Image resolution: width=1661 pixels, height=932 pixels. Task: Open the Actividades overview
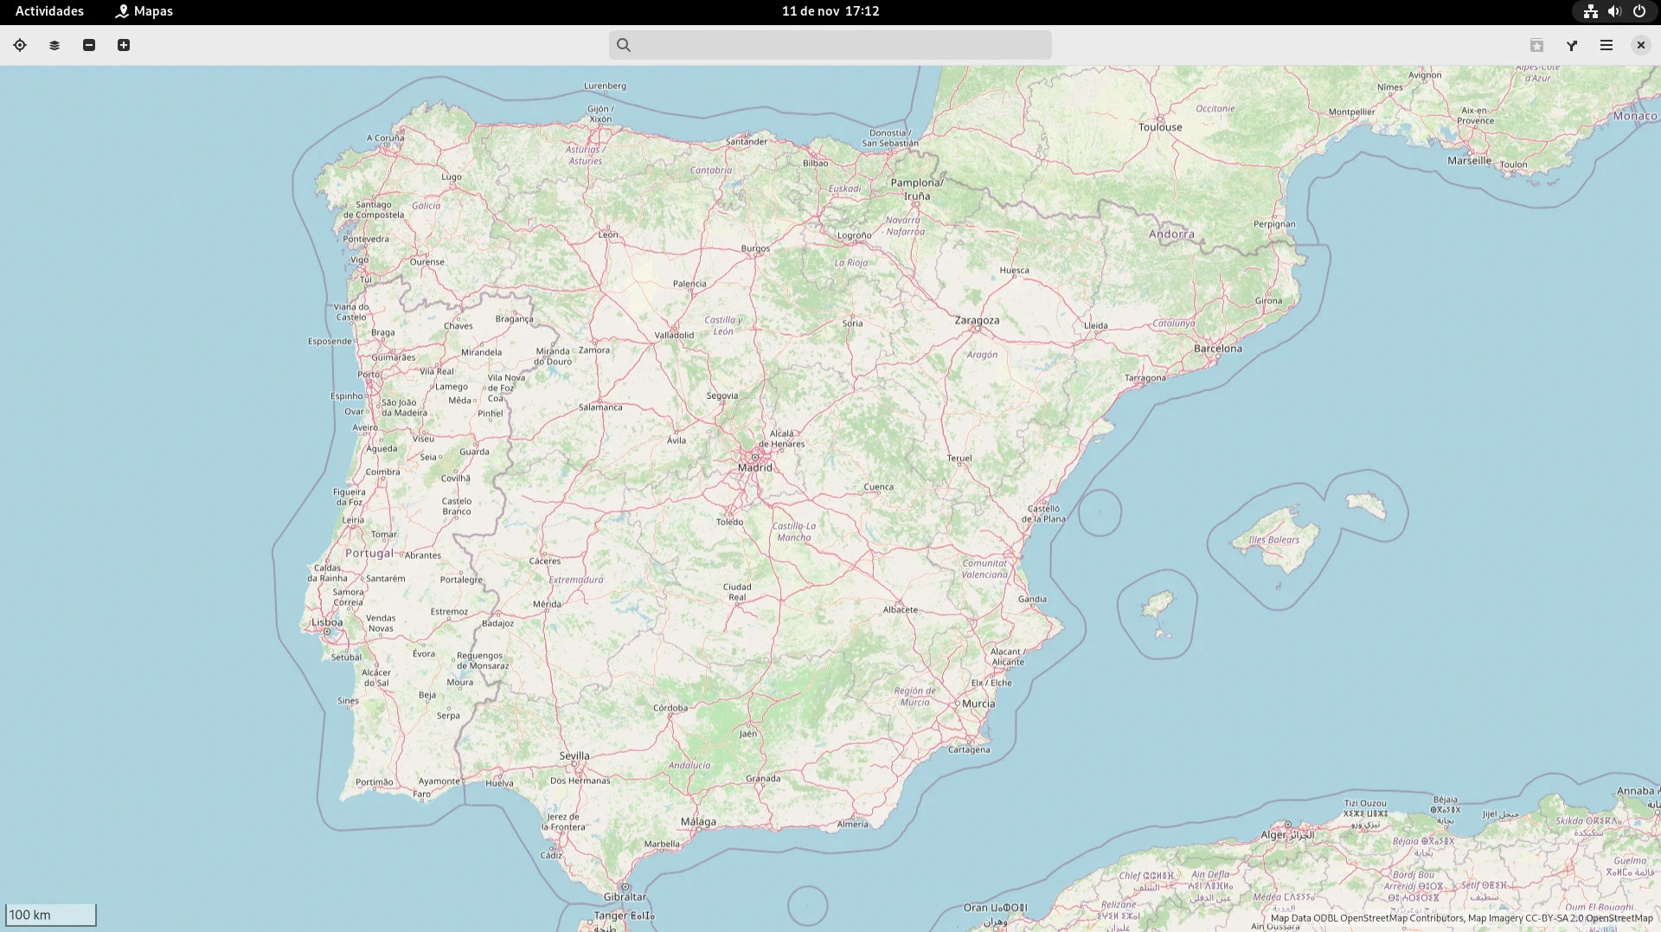click(x=49, y=11)
